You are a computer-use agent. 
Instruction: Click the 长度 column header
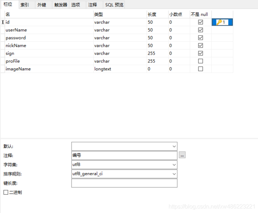pos(158,14)
